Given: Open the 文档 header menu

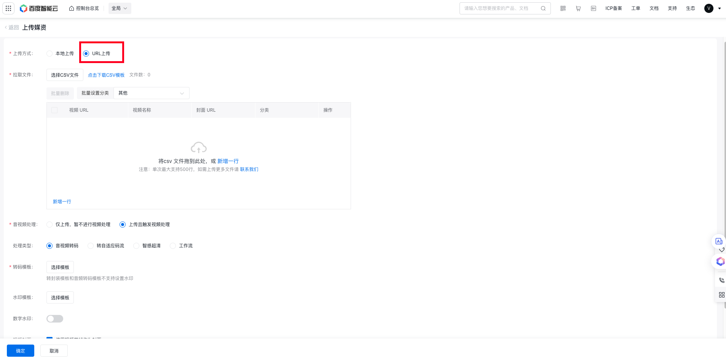Looking at the screenshot, I should click(x=654, y=8).
